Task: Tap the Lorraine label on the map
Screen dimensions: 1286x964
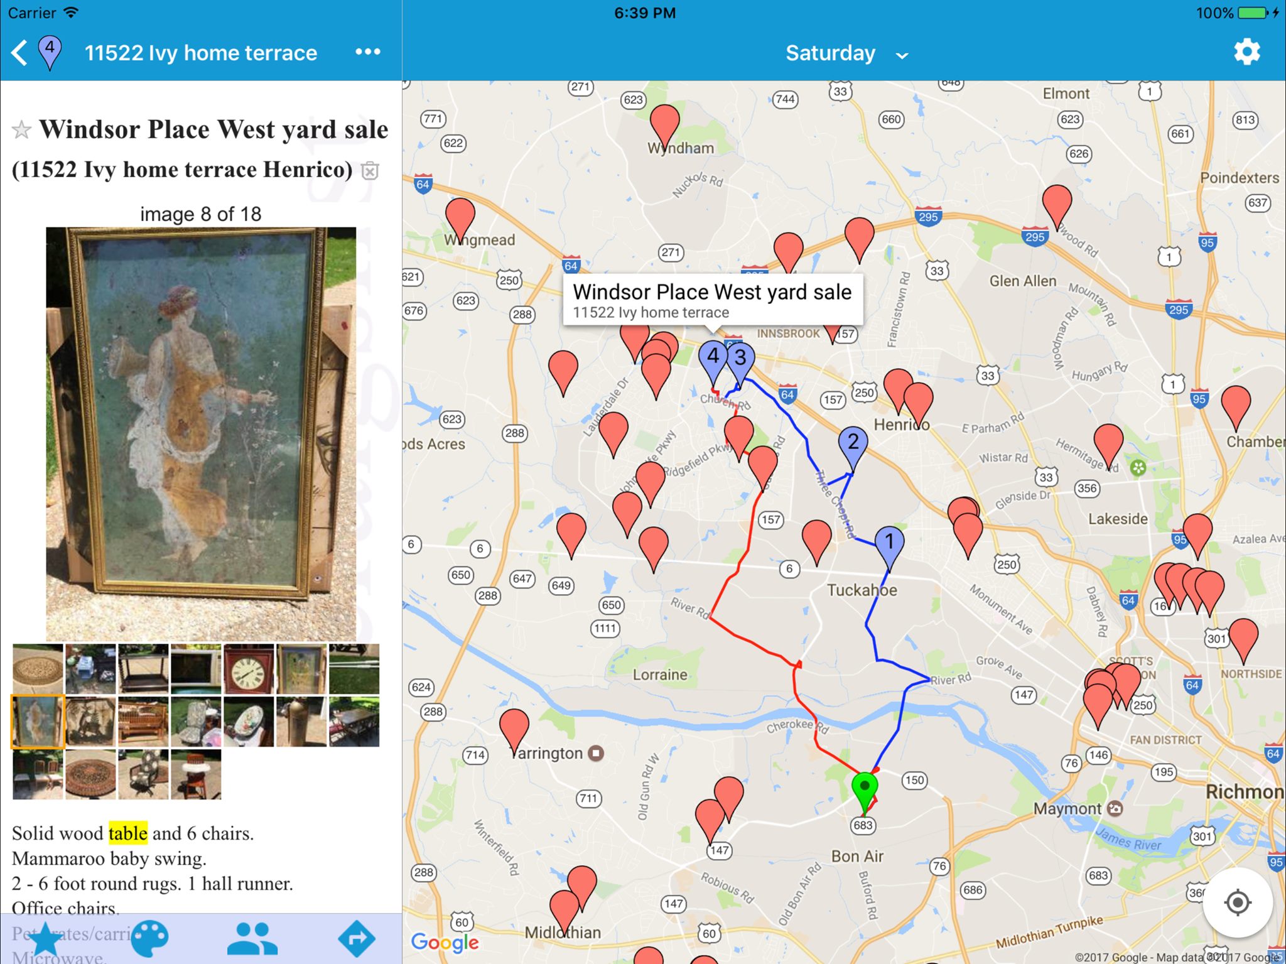Action: 660,674
